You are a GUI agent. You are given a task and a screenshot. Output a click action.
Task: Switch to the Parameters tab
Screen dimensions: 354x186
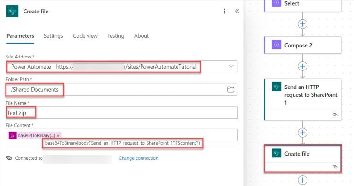[x=20, y=36]
